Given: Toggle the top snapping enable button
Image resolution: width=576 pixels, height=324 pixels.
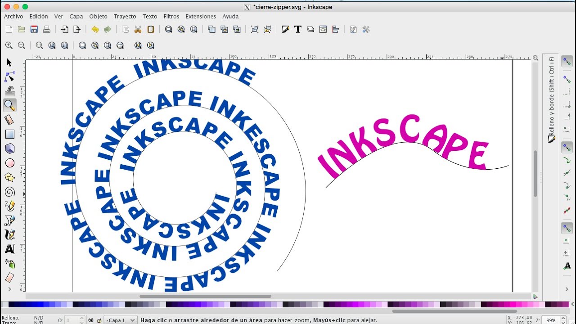Looking at the screenshot, I should 567,62.
